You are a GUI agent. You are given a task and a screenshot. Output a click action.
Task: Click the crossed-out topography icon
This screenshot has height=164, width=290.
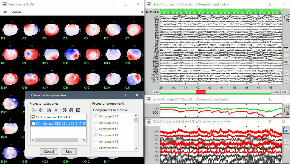[x=71, y=110]
